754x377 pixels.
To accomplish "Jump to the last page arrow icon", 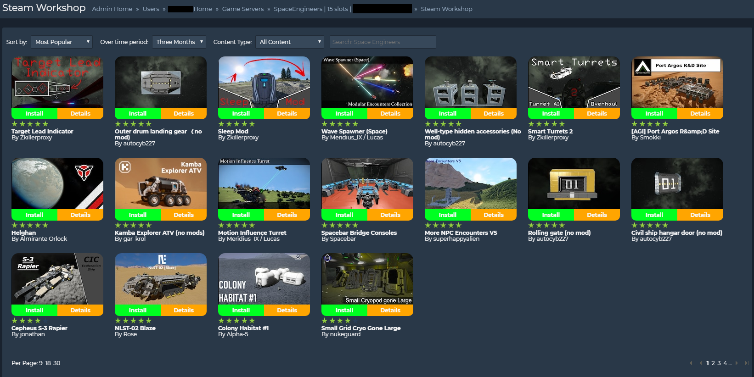I will pyautogui.click(x=747, y=363).
